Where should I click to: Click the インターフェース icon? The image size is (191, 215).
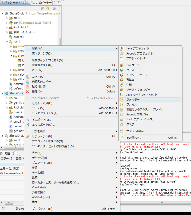(x=121, y=75)
